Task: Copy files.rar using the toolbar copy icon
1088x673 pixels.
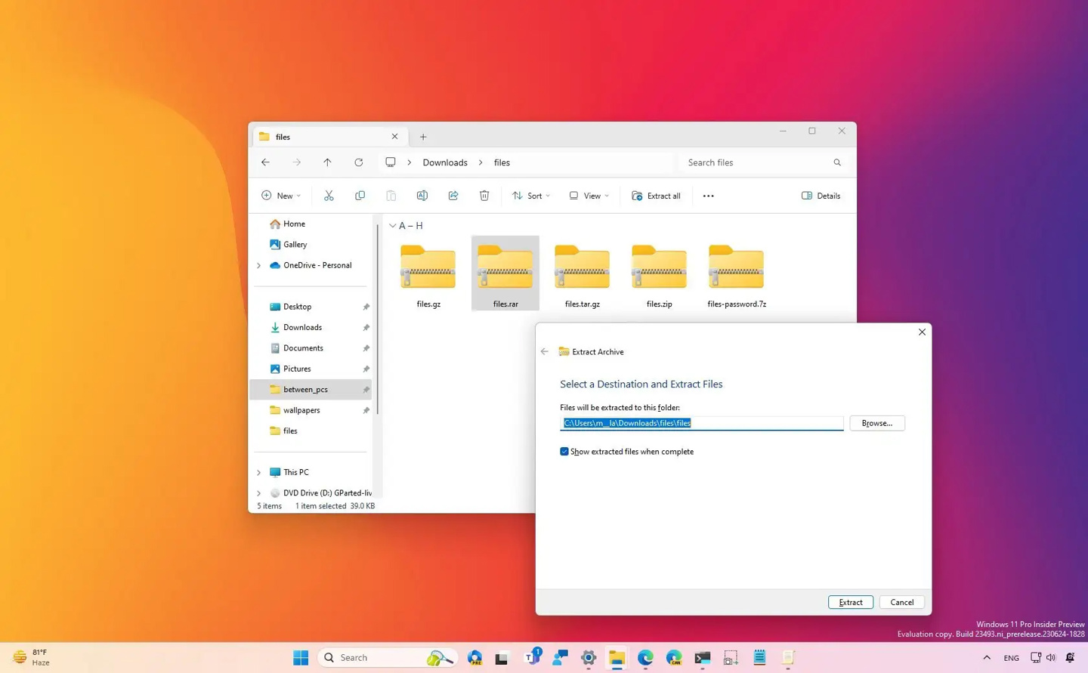Action: tap(360, 196)
